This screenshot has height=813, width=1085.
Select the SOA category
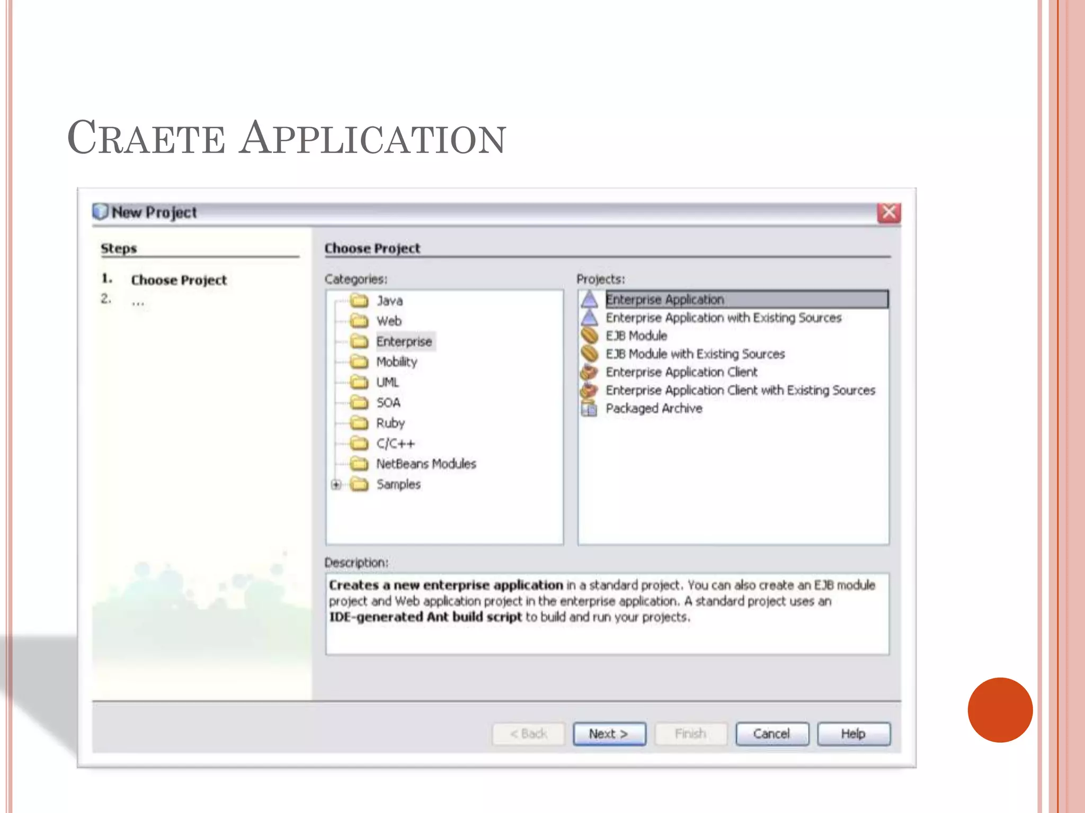point(388,403)
